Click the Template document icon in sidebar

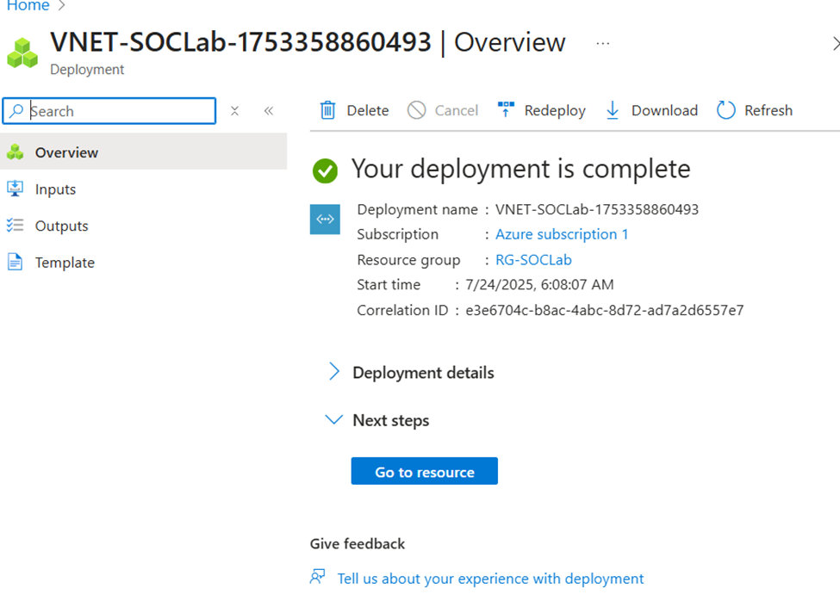point(15,262)
